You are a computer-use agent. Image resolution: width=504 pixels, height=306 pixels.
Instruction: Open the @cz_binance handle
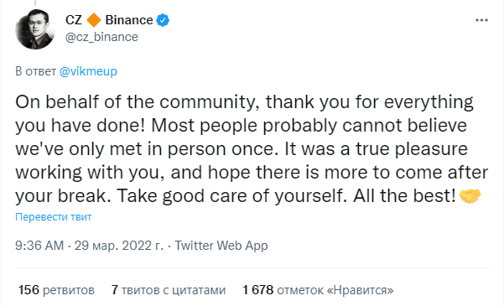point(101,37)
